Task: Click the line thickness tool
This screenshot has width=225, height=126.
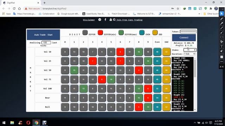Action: [x=222, y=62]
